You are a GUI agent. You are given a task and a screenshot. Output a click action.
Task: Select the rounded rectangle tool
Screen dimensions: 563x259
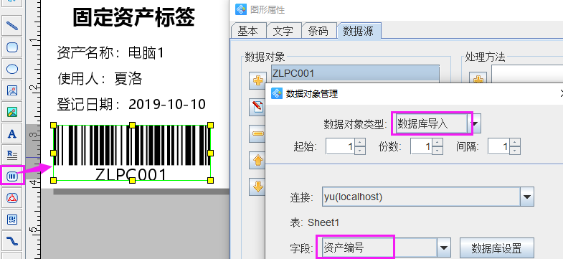coord(12,47)
